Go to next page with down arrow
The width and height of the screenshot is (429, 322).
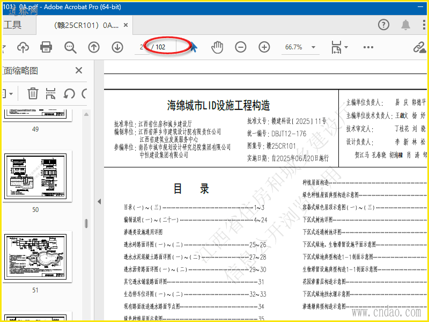pos(117,47)
